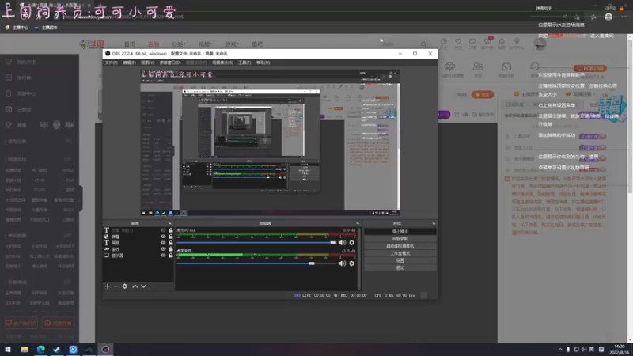633x356 pixels.
Task: Expand 视频 dropdown in Douyu navigation
Action: (205, 44)
